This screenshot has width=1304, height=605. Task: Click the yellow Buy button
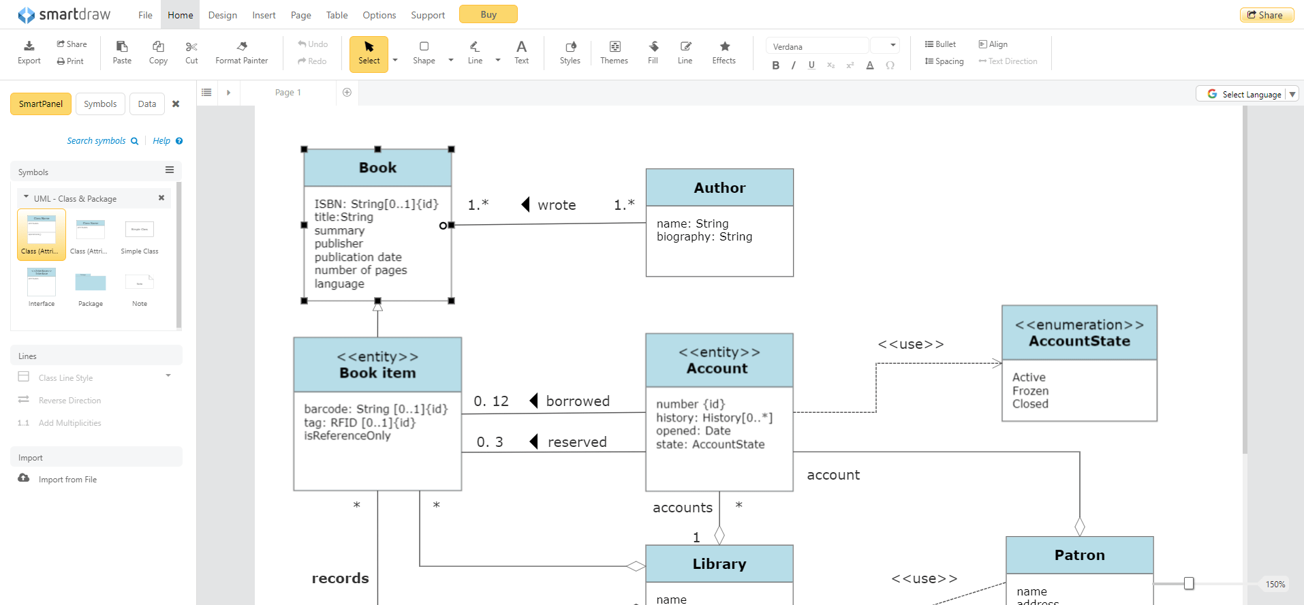point(488,14)
